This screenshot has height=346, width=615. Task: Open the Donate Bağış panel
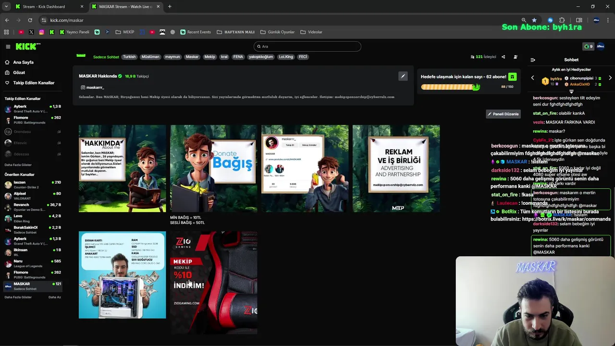click(213, 169)
